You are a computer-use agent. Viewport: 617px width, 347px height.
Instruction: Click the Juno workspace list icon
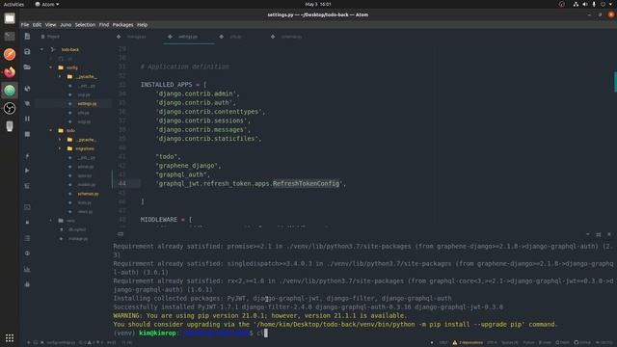(x=27, y=238)
